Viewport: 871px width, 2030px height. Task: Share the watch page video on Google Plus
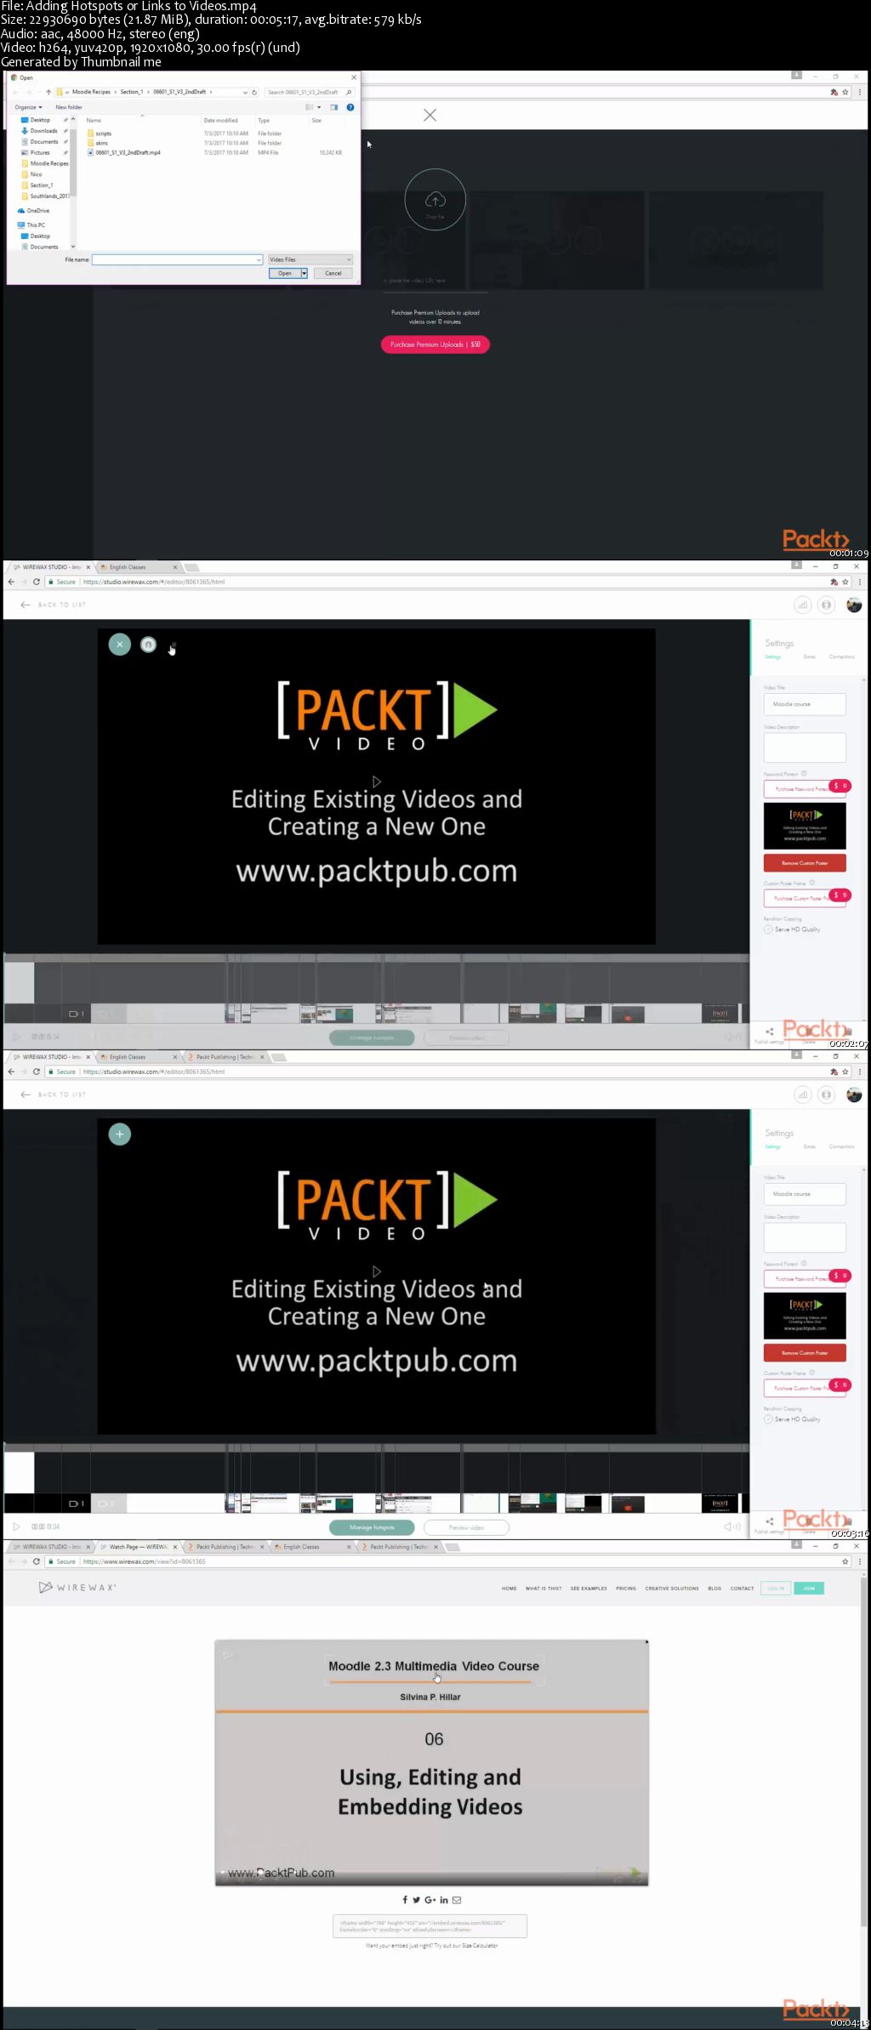430,1900
